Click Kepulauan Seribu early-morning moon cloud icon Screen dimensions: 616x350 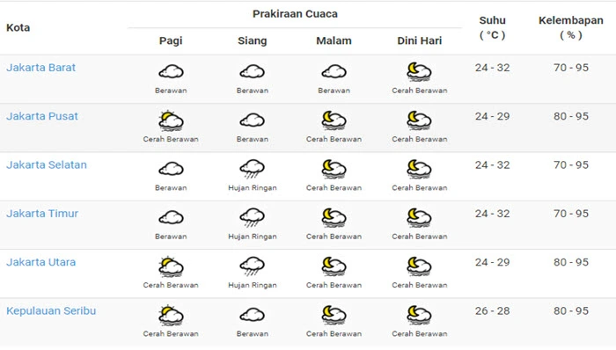[419, 315]
